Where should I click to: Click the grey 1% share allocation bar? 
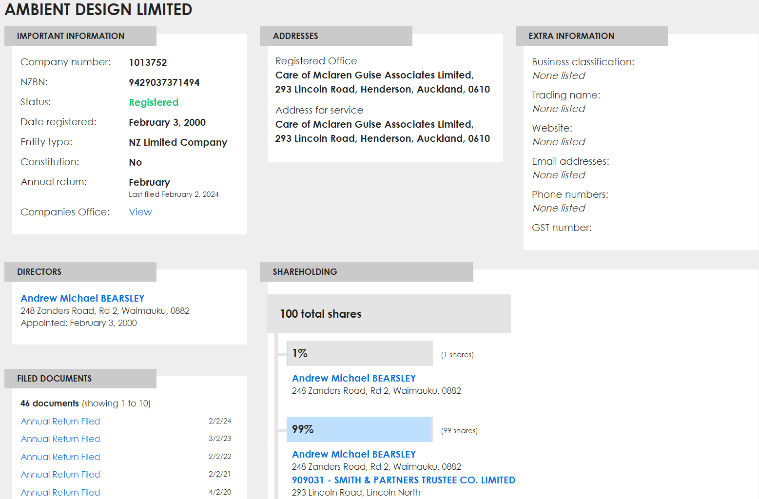click(x=359, y=353)
